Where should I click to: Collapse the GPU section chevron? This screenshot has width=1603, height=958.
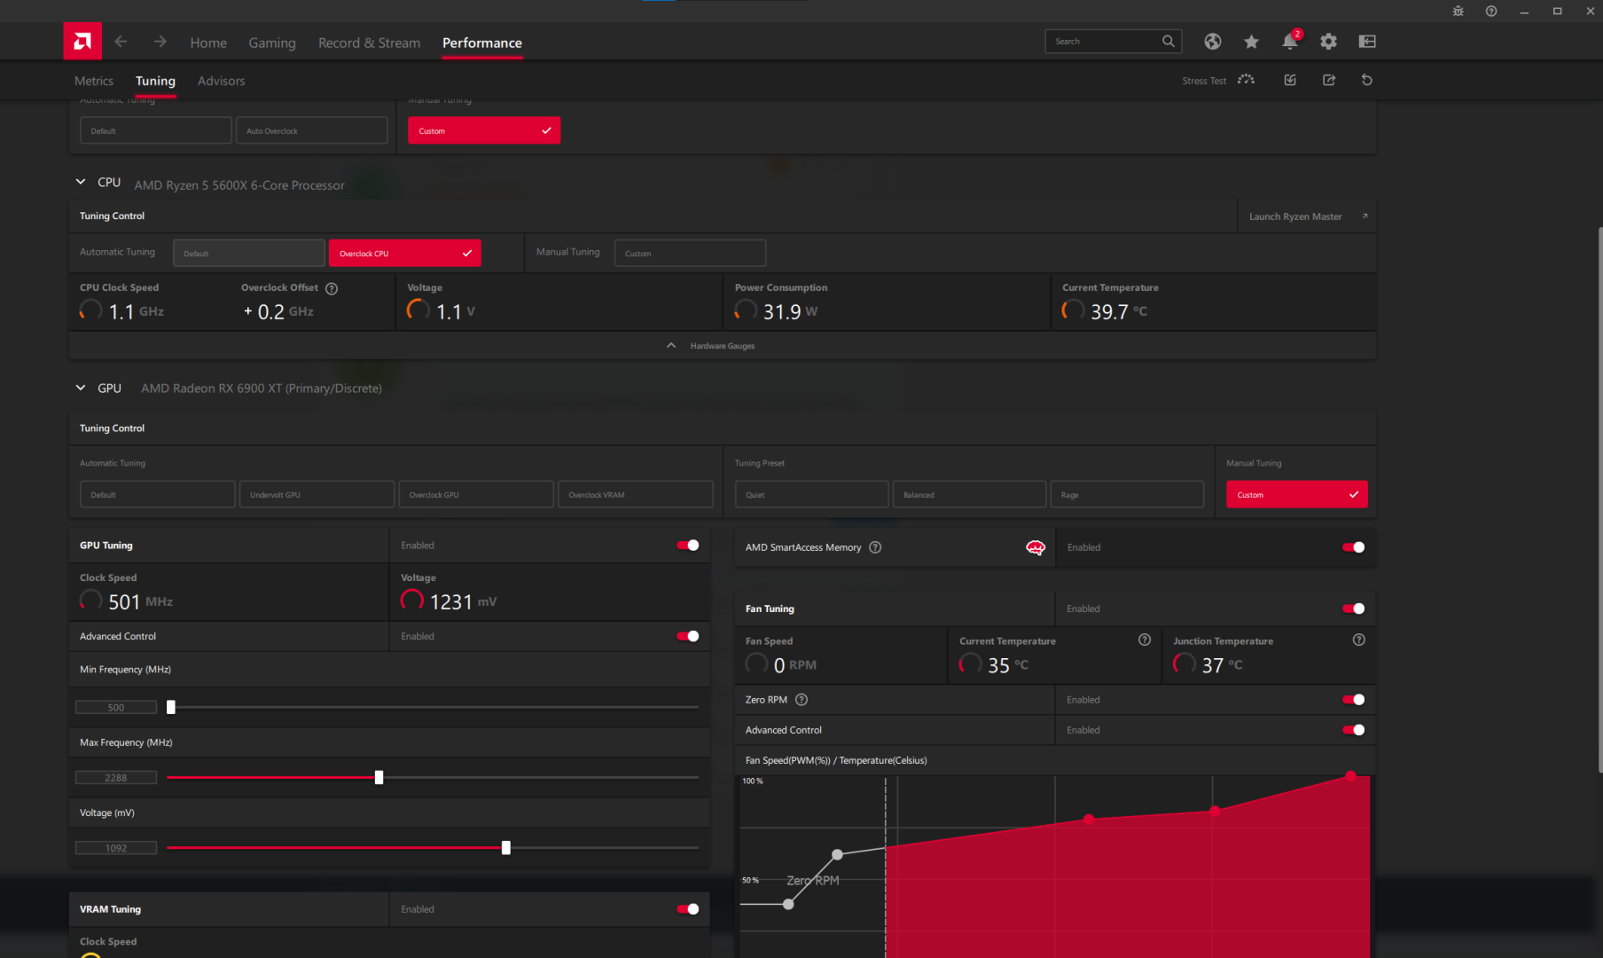coord(81,388)
